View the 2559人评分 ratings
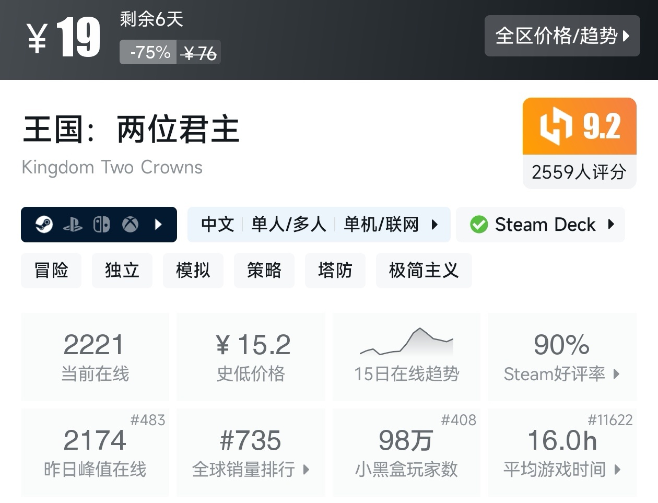The image size is (658, 503). click(579, 172)
